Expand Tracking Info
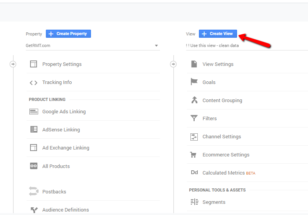Viewport: 308px width, 215px height. coord(57,82)
